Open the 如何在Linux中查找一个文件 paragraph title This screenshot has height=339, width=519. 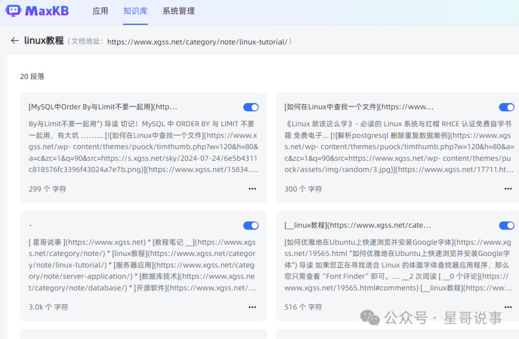[x=359, y=107]
